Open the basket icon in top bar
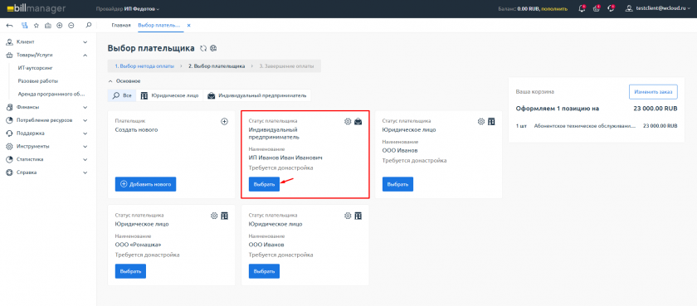 pos(597,8)
